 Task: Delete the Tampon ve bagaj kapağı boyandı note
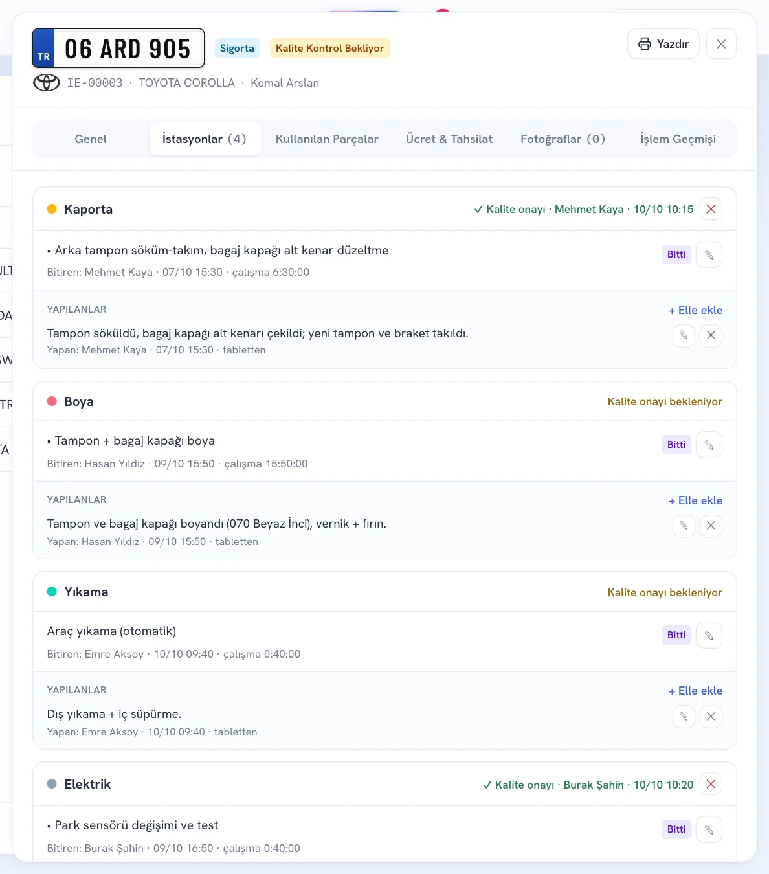point(711,526)
